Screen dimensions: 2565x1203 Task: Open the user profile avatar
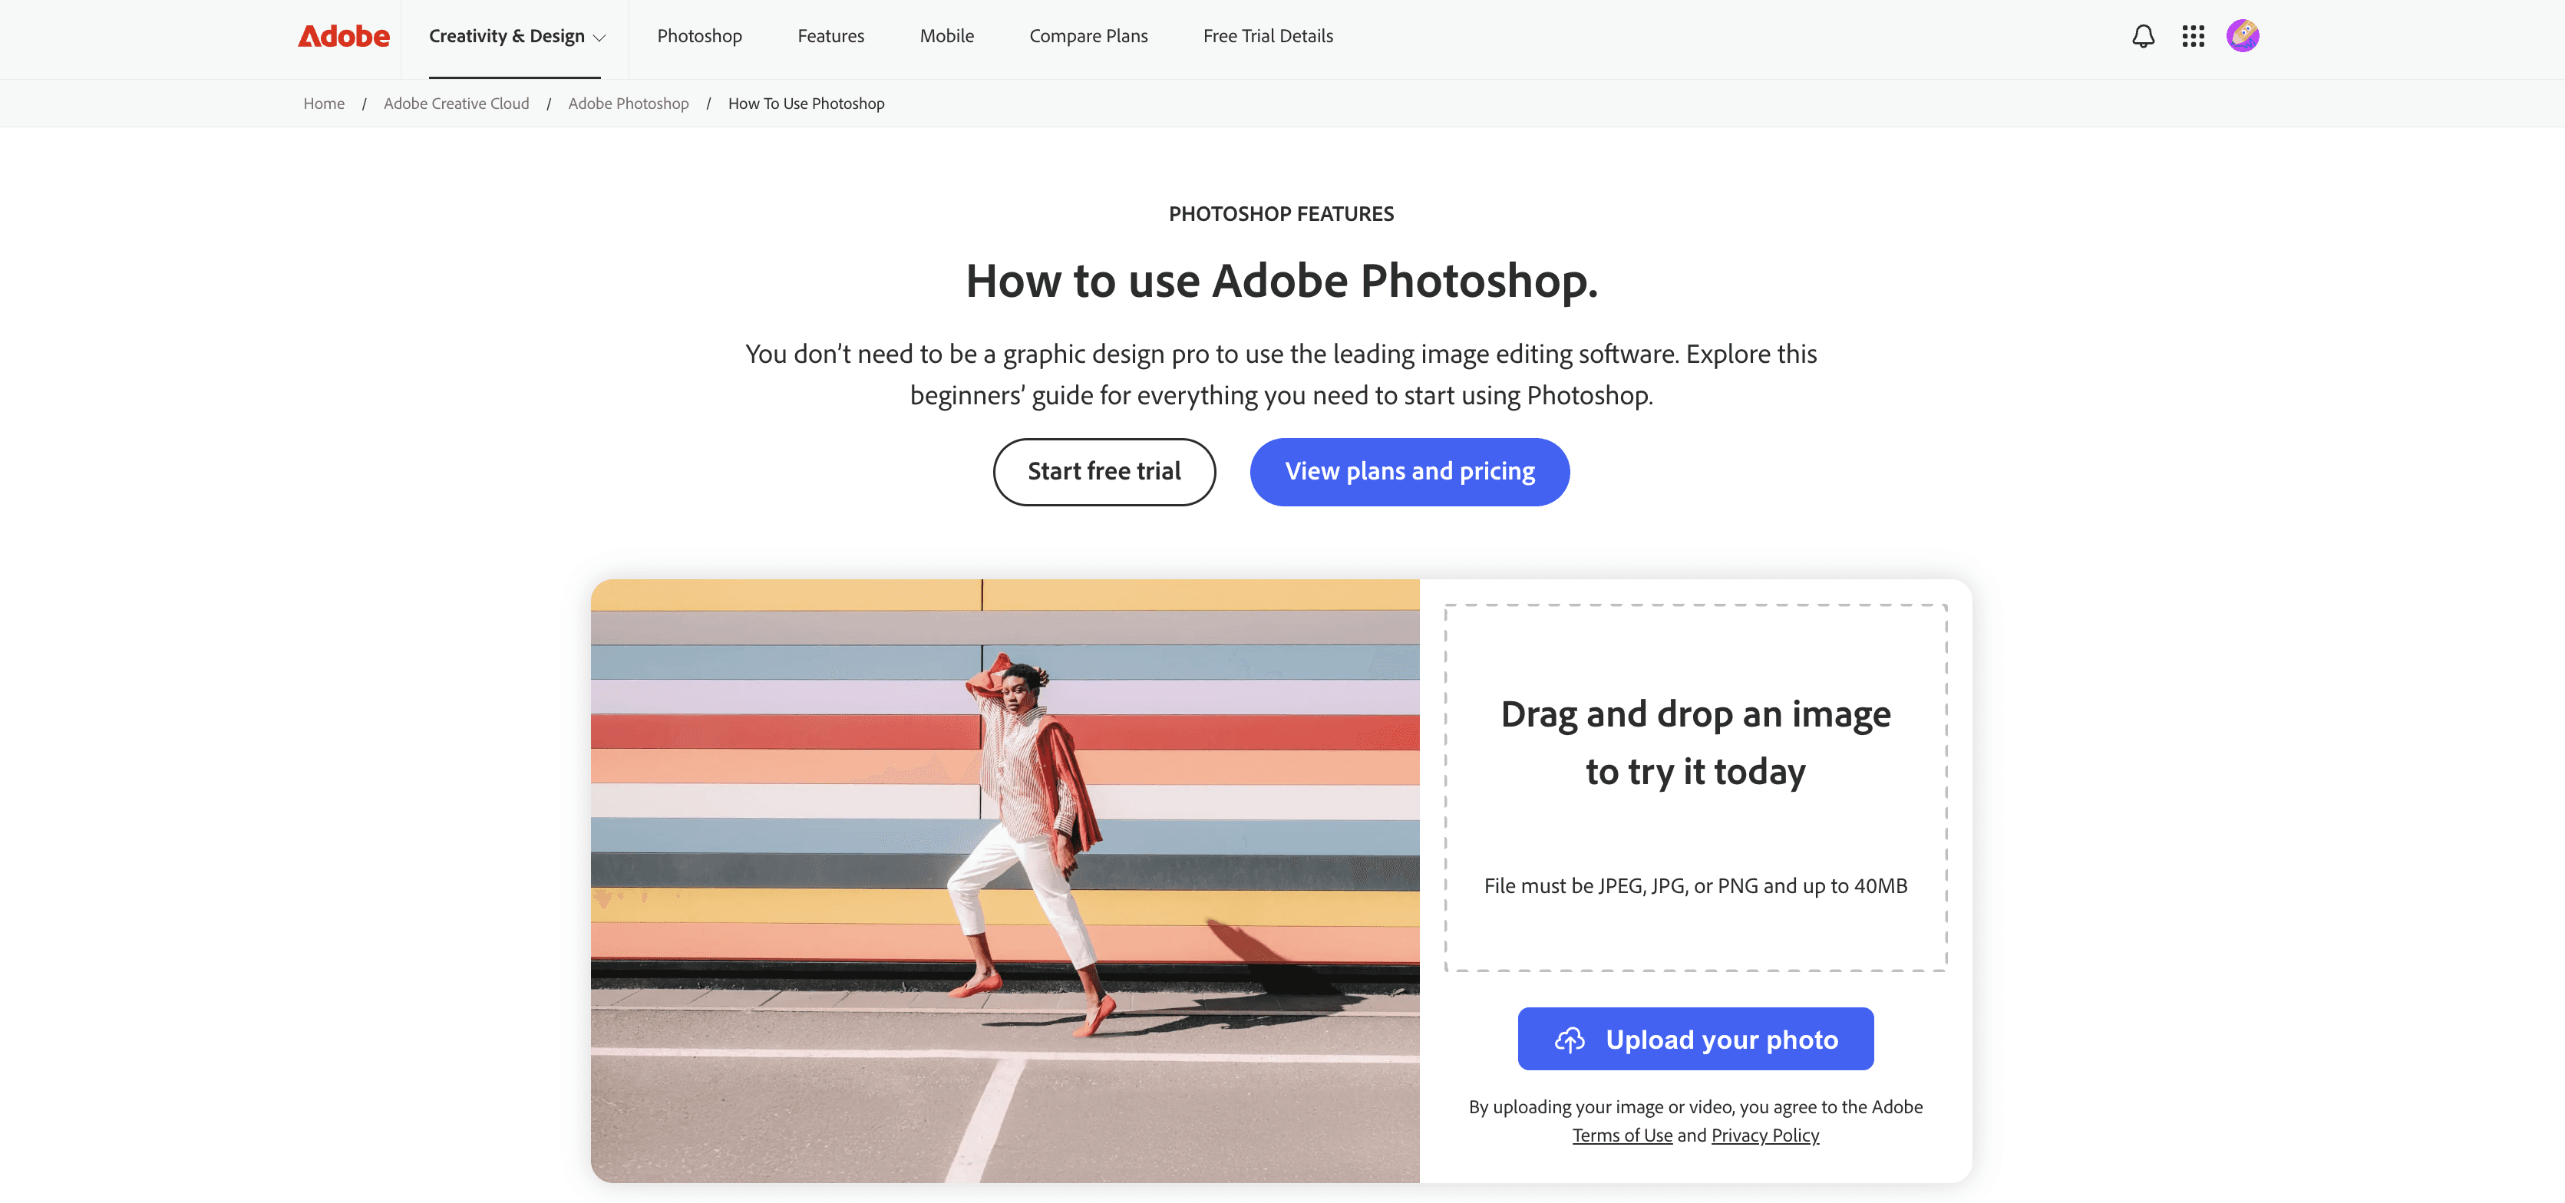[2243, 36]
